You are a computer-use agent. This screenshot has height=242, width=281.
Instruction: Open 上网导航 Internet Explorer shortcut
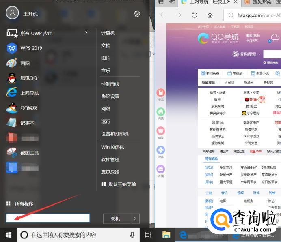[23, 93]
